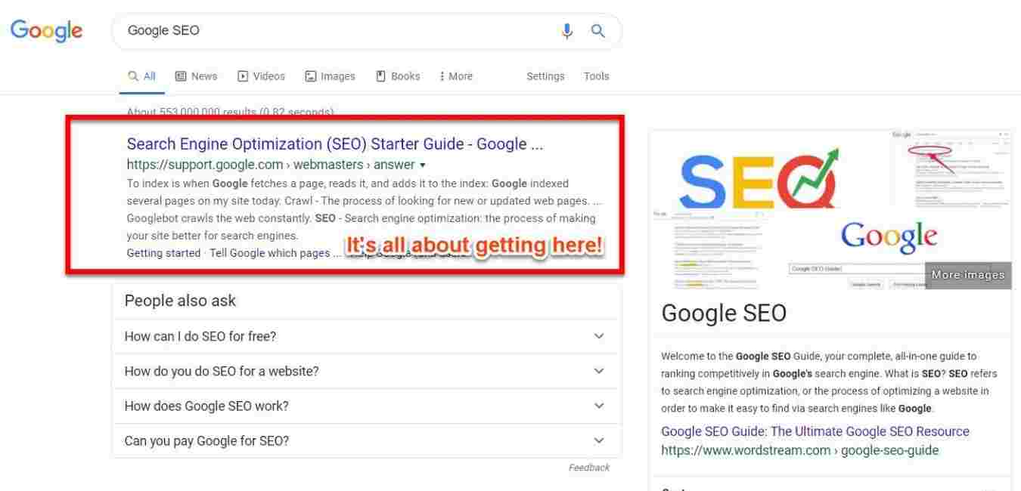Click the Google logo
The width and height of the screenshot is (1021, 491).
pos(46,30)
